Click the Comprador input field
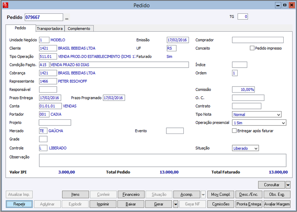Viewport: 297px width, 212px height. [x=258, y=40]
